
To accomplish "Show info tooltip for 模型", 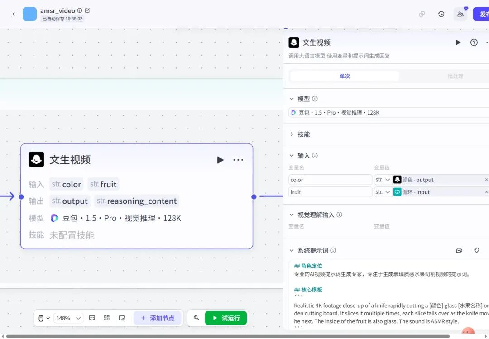I will click(x=315, y=99).
